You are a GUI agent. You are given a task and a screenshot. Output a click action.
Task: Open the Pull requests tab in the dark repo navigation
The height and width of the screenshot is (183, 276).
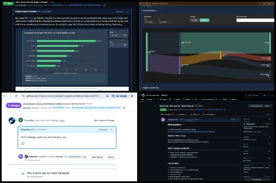[164, 99]
